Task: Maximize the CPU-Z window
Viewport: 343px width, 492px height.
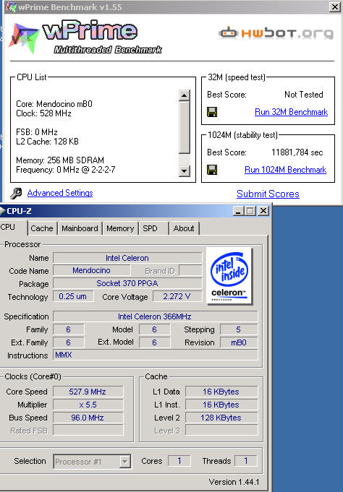Action: [250, 211]
